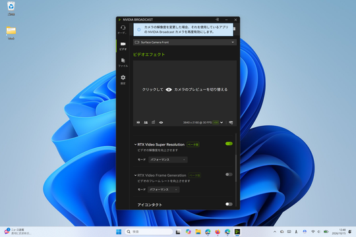Image resolution: width=356 pixels, height=237 pixels.
Task: Open Frame Generation モード dropdown
Action: tap(163, 190)
